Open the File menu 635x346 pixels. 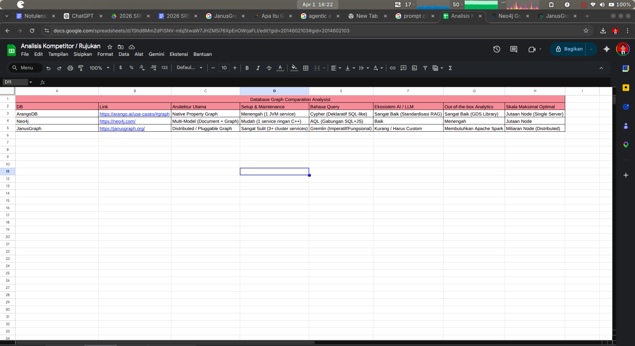click(x=25, y=54)
